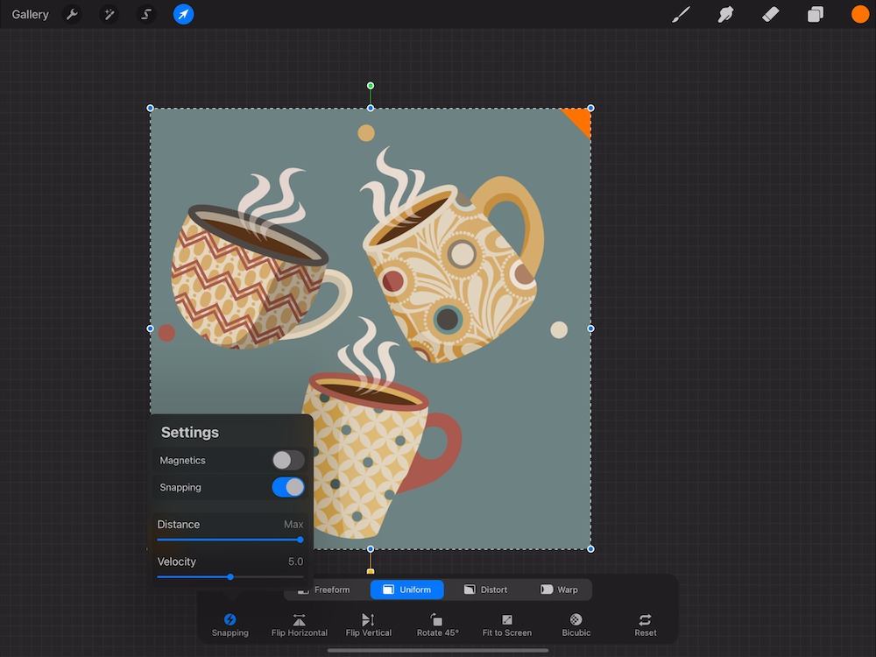
Task: Deselect the Transform arrow tool
Action: 183,15
